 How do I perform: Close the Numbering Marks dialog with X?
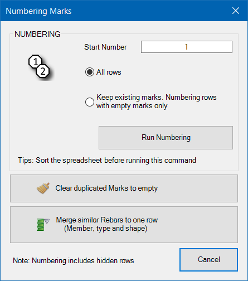[236, 11]
